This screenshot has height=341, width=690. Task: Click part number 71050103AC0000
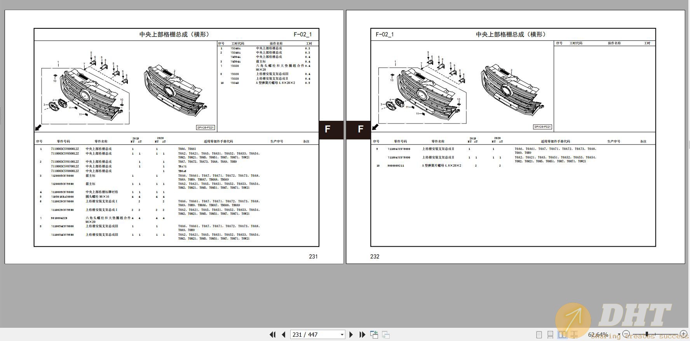62,197
